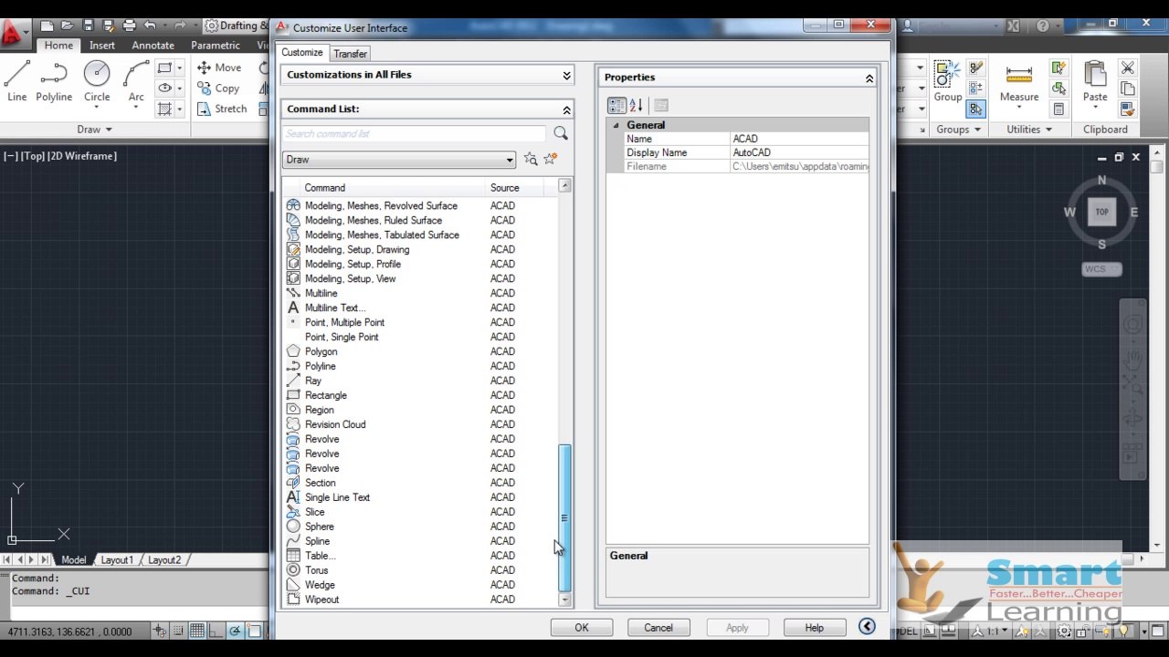Screen dimensions: 1169x657
Task: Toggle Ortho Mode in status bar
Action: [216, 631]
